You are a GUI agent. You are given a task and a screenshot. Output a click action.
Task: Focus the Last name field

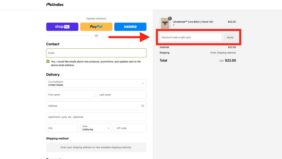(x=122, y=94)
